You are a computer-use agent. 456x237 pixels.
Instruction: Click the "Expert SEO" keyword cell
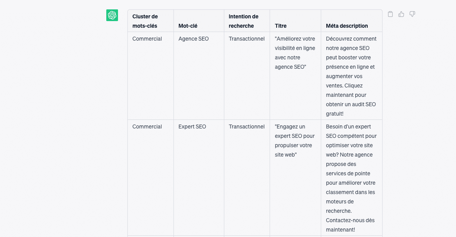pos(192,127)
